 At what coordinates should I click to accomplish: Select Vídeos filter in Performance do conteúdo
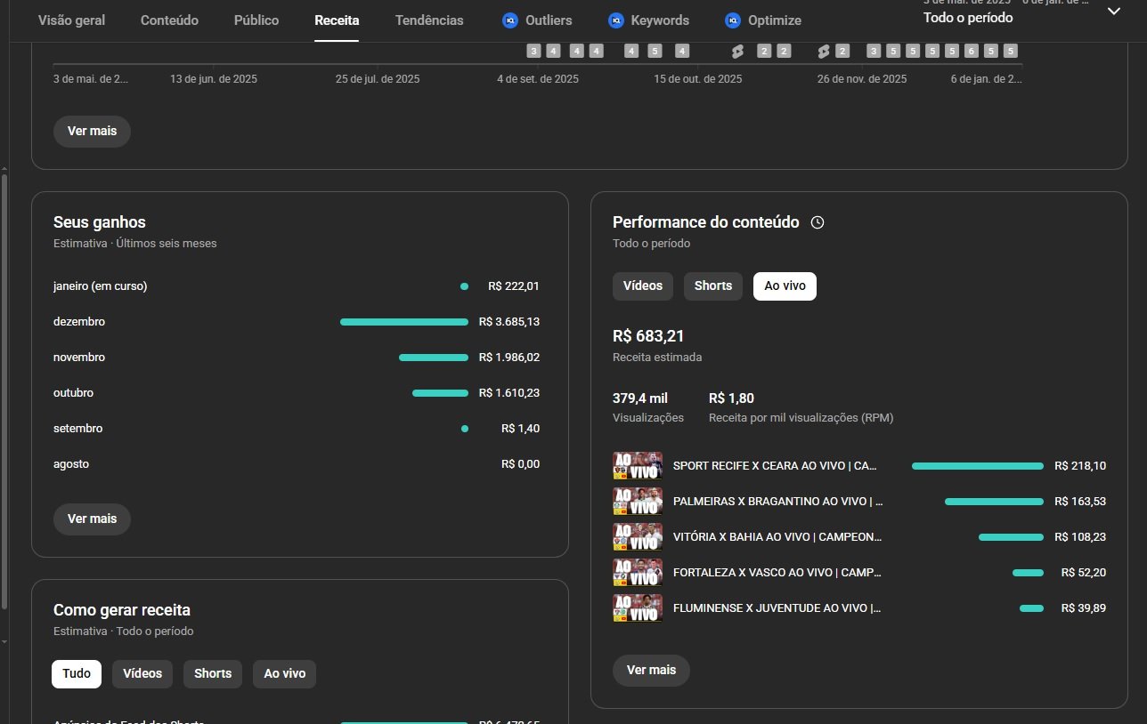click(x=642, y=286)
